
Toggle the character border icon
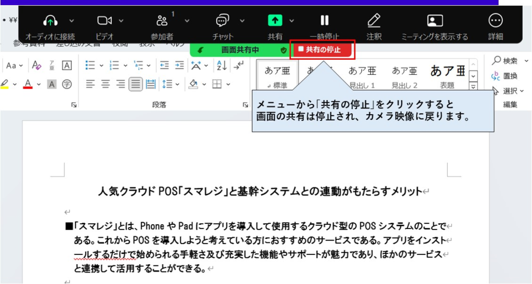pos(67,65)
